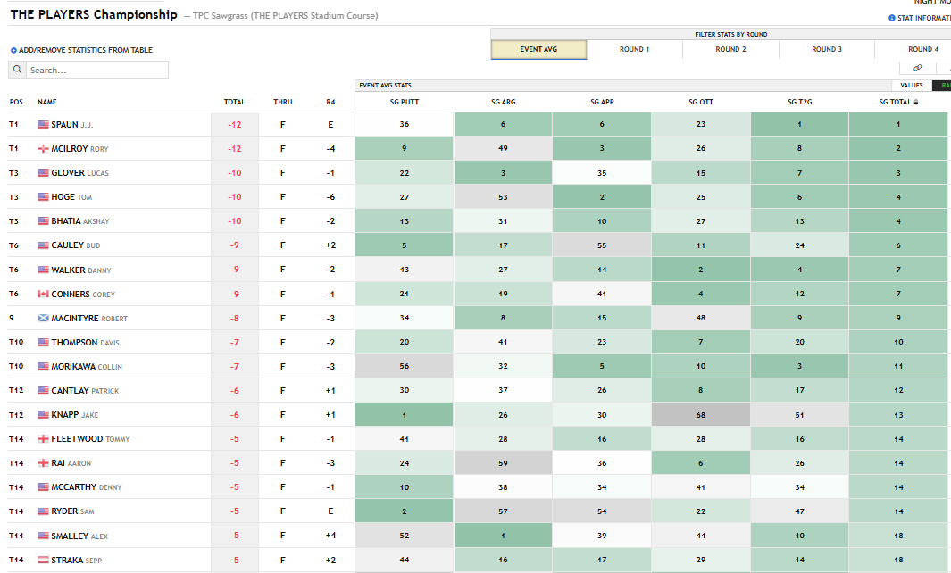The width and height of the screenshot is (951, 573).
Task: Sort table by POS header
Action: pyautogui.click(x=16, y=102)
